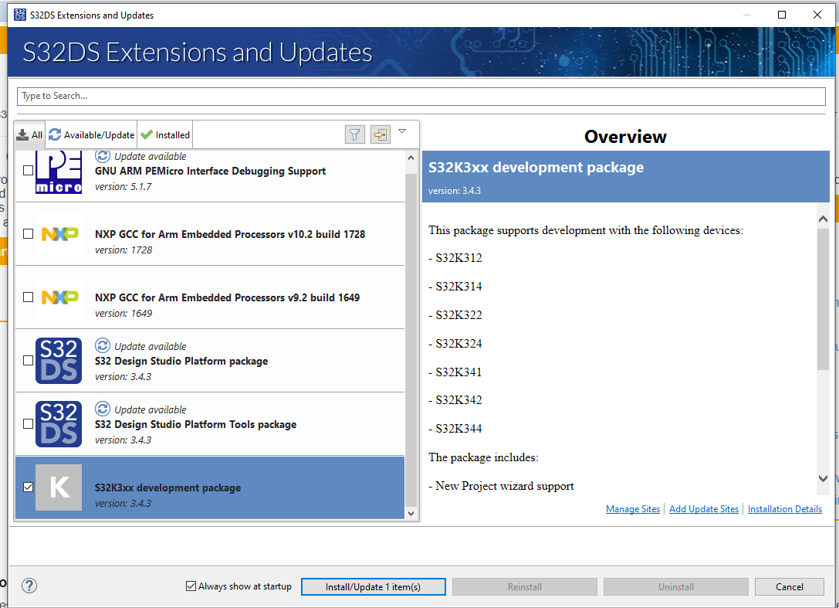Disable Always show at startup

tap(191, 586)
